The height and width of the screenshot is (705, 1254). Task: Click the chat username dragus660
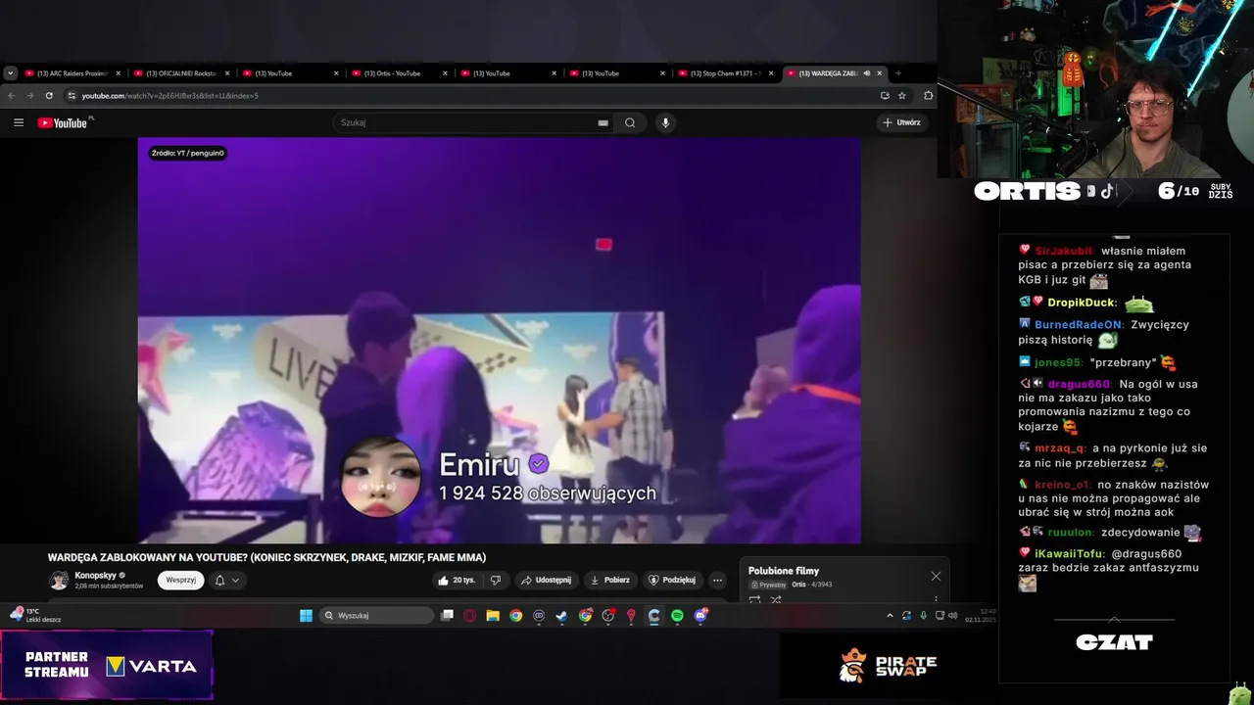[1079, 384]
